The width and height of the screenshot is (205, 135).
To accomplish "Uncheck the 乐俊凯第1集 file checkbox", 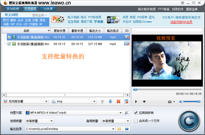I will pyautogui.click(x=9, y=37).
